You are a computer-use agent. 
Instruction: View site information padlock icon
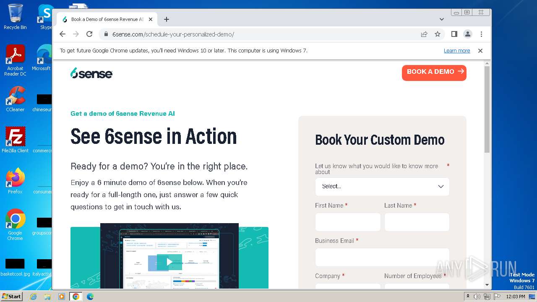point(106,34)
